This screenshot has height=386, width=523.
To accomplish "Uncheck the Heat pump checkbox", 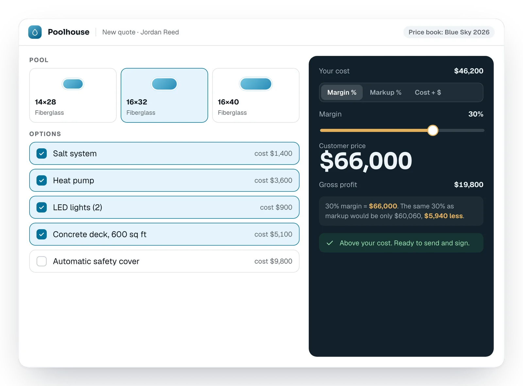I will 42,180.
